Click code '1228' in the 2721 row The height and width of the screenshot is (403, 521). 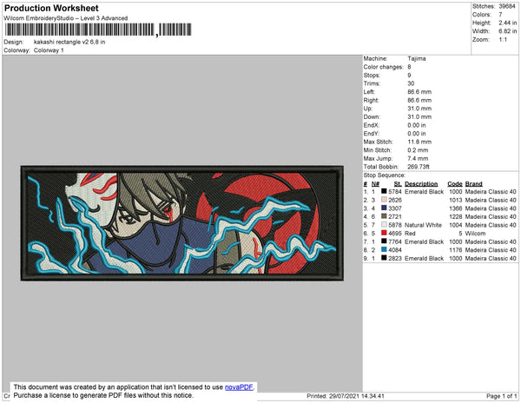point(455,216)
